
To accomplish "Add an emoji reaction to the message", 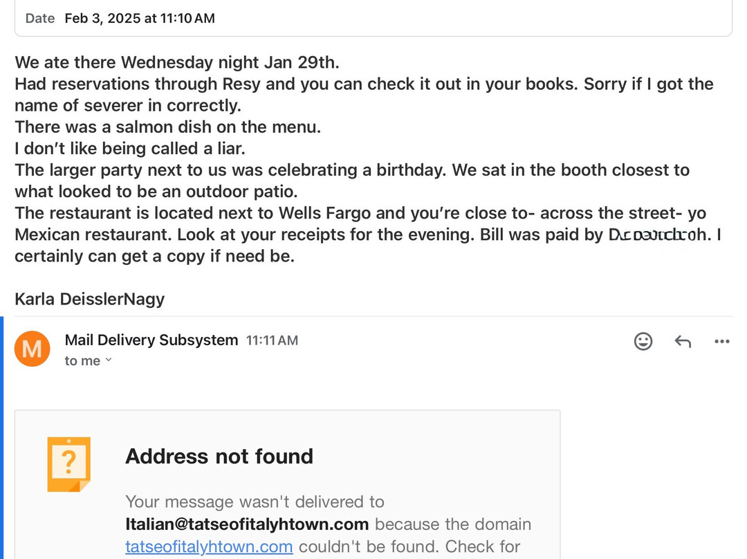I will pos(643,341).
